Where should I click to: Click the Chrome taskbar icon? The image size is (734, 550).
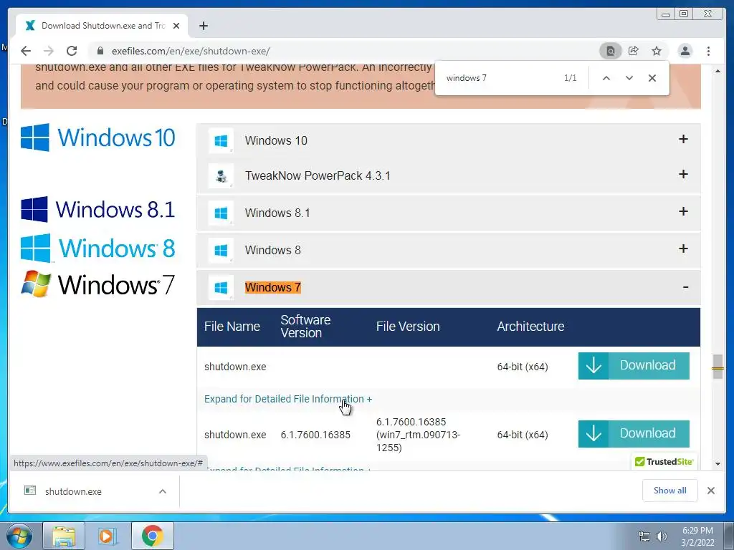(152, 536)
